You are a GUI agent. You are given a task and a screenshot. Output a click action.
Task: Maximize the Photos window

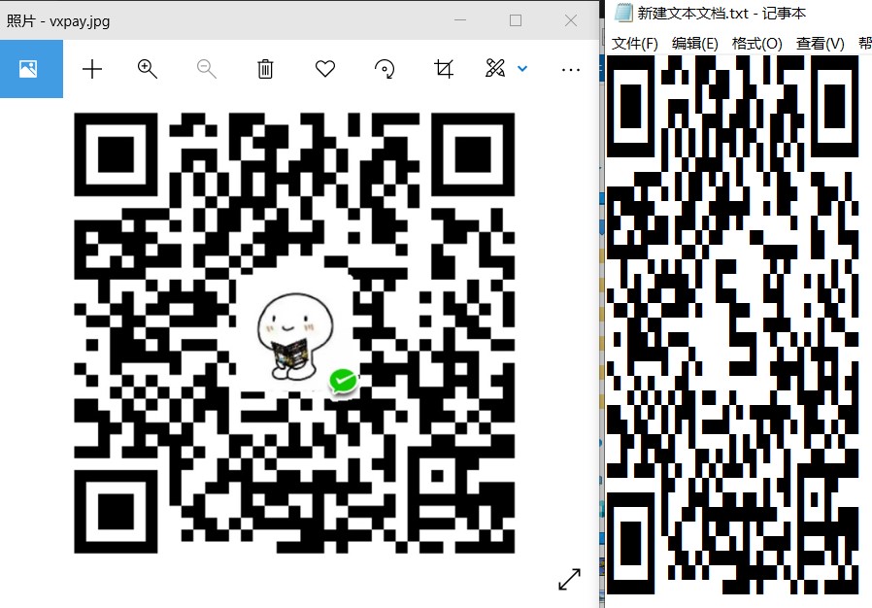point(516,20)
